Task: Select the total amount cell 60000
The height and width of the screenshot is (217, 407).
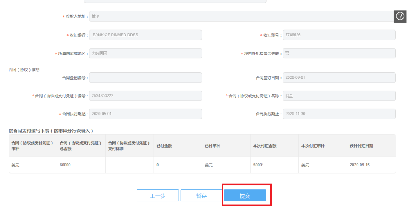Action: click(x=81, y=165)
